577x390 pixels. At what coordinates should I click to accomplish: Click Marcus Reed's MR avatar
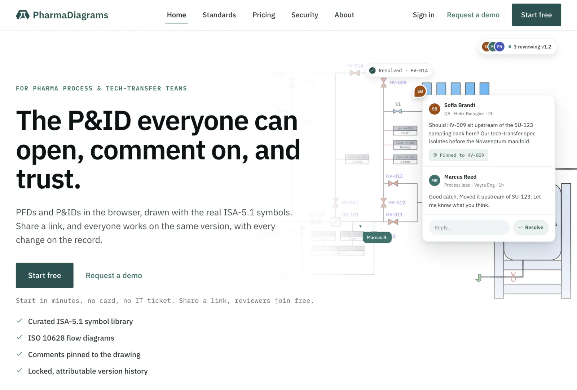point(435,180)
